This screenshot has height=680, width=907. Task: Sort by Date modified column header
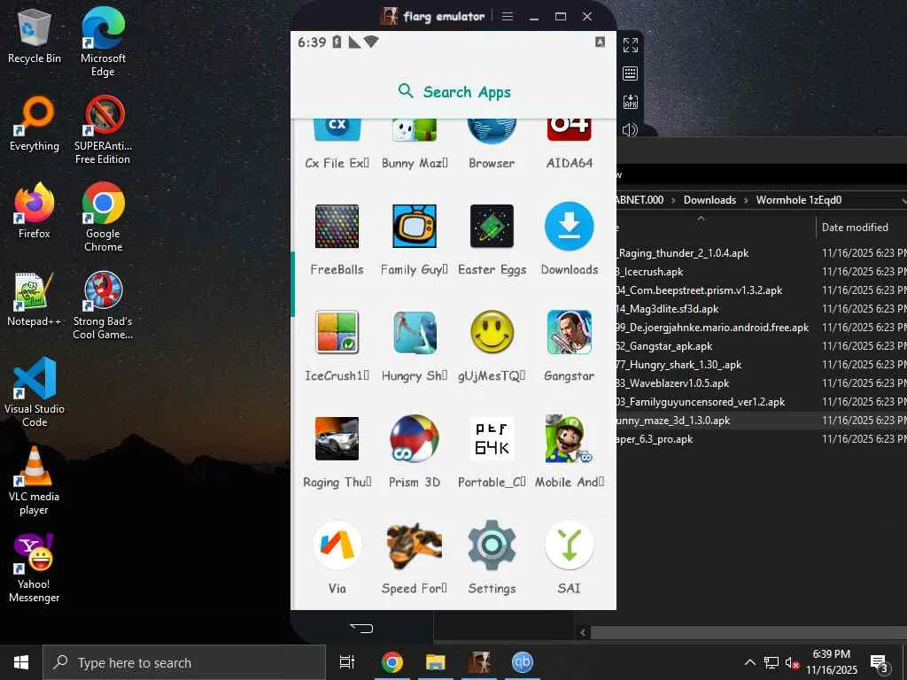pyautogui.click(x=855, y=228)
